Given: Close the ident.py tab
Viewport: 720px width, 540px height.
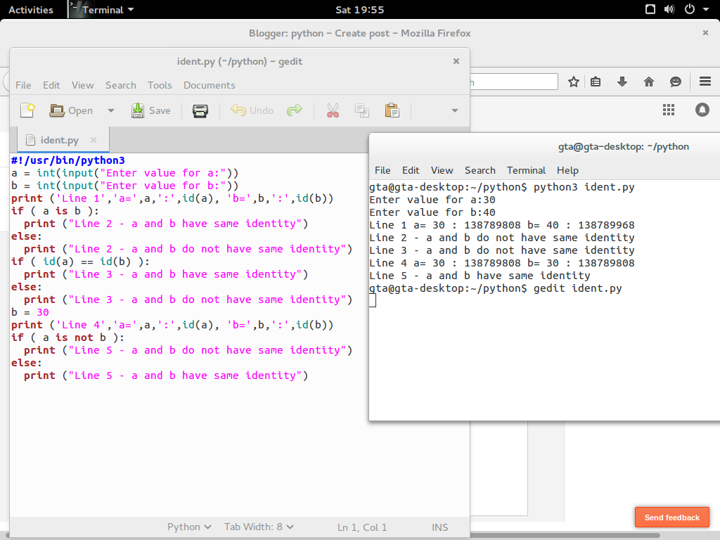Looking at the screenshot, I should coord(94,140).
